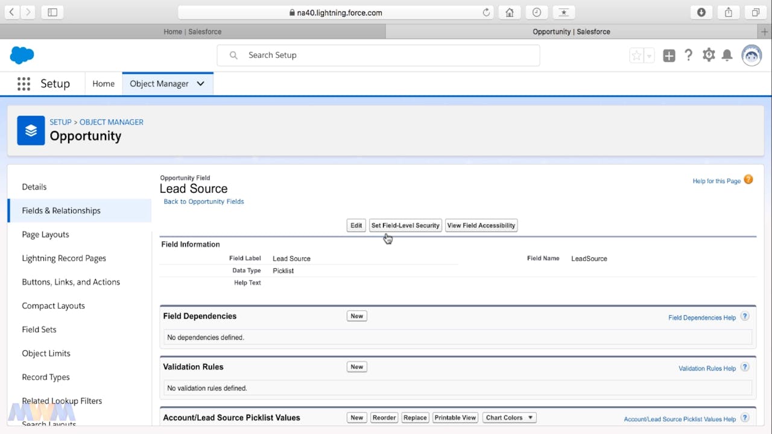Screen dimensions: 772x434
Task: Open the App Launcher grid icon
Action: 24,84
